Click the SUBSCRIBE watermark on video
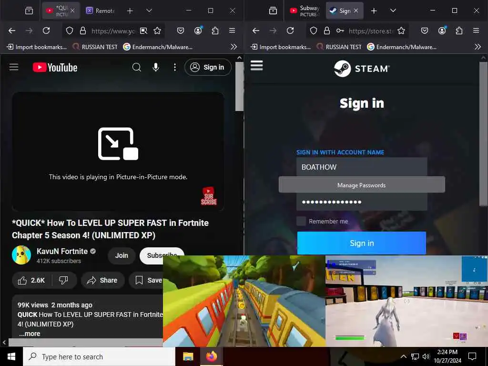Image resolution: width=488 pixels, height=366 pixels. [x=209, y=196]
